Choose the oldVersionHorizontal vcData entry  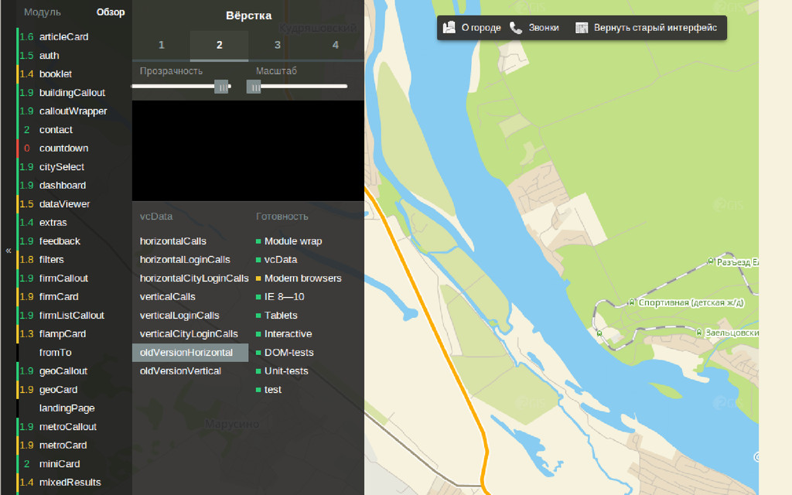click(x=190, y=353)
